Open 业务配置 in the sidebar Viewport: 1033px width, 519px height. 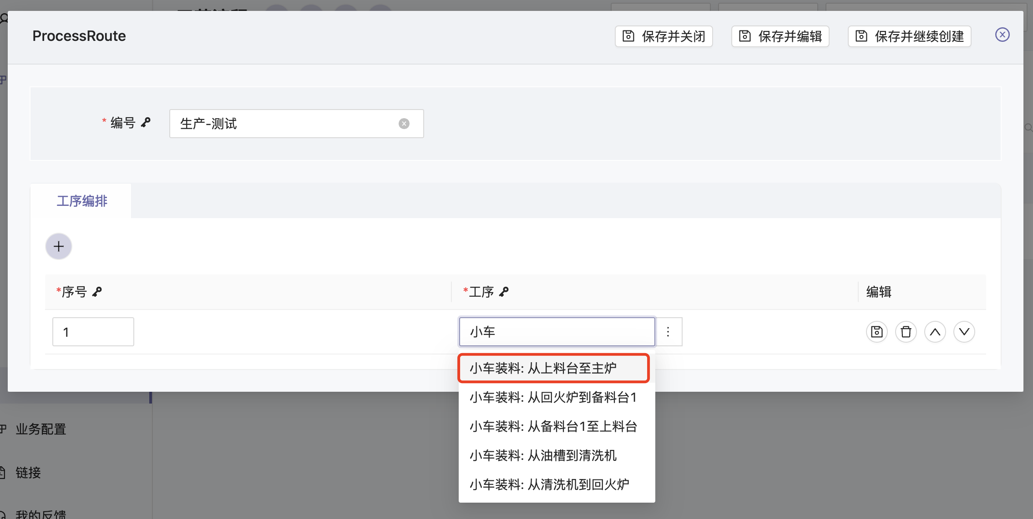click(41, 429)
